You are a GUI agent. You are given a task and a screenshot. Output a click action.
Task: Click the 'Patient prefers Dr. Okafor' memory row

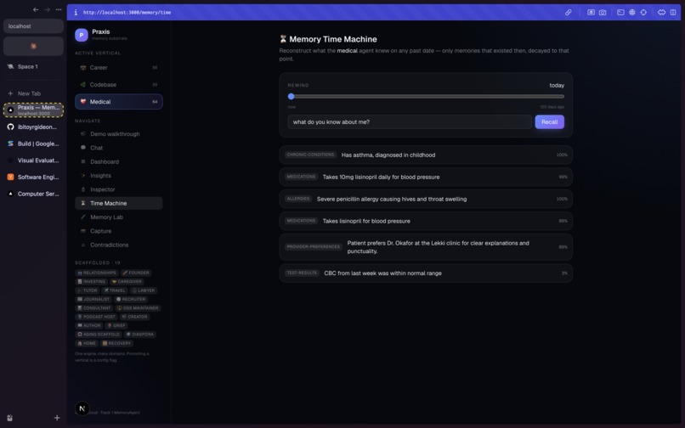point(426,247)
